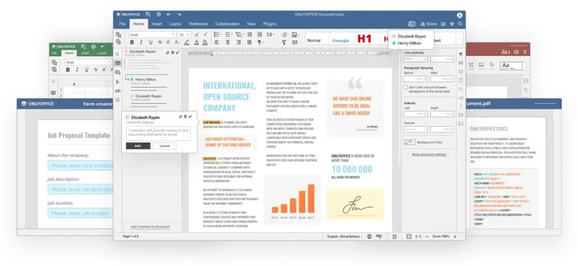This screenshot has width=578, height=266.
Task: Open the font size 22 dropdown
Action: coord(185,34)
